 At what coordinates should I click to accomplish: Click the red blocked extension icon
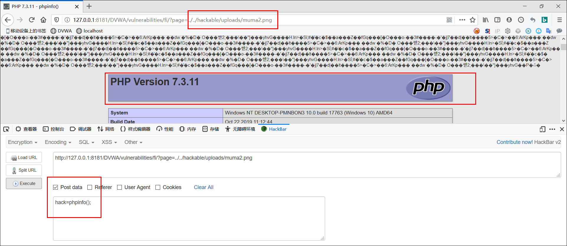[477, 31]
